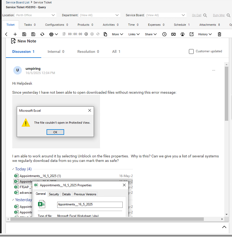Click the Microsoft Excel error screenshot image
Viewport: 232px width, 237px height.
click(56, 122)
